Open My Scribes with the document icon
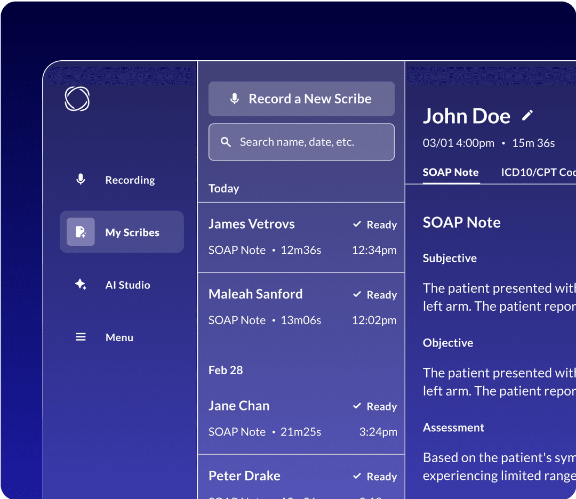This screenshot has height=499, width=576. pyautogui.click(x=81, y=232)
